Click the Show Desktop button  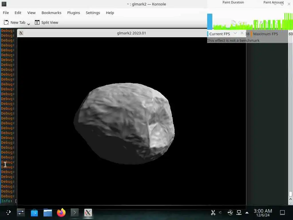(282, 213)
